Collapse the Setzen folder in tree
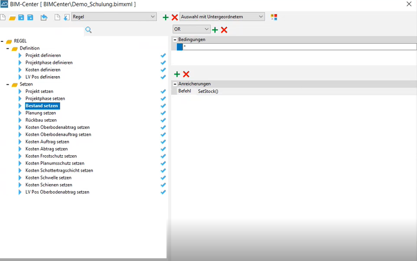This screenshot has height=261, width=417. pos(8,84)
